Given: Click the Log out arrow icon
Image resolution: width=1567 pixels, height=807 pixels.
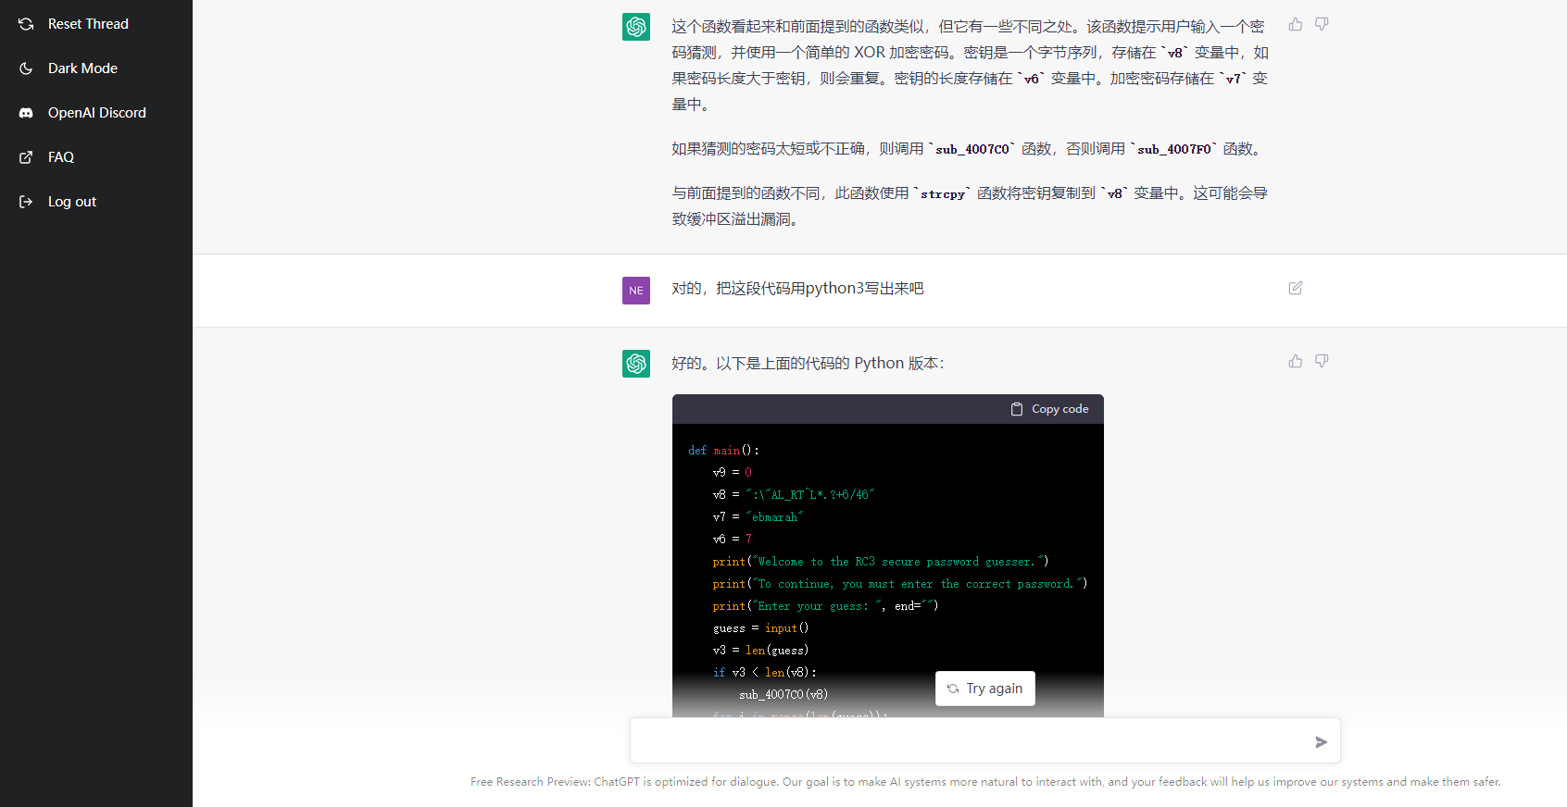Looking at the screenshot, I should pyautogui.click(x=26, y=202).
